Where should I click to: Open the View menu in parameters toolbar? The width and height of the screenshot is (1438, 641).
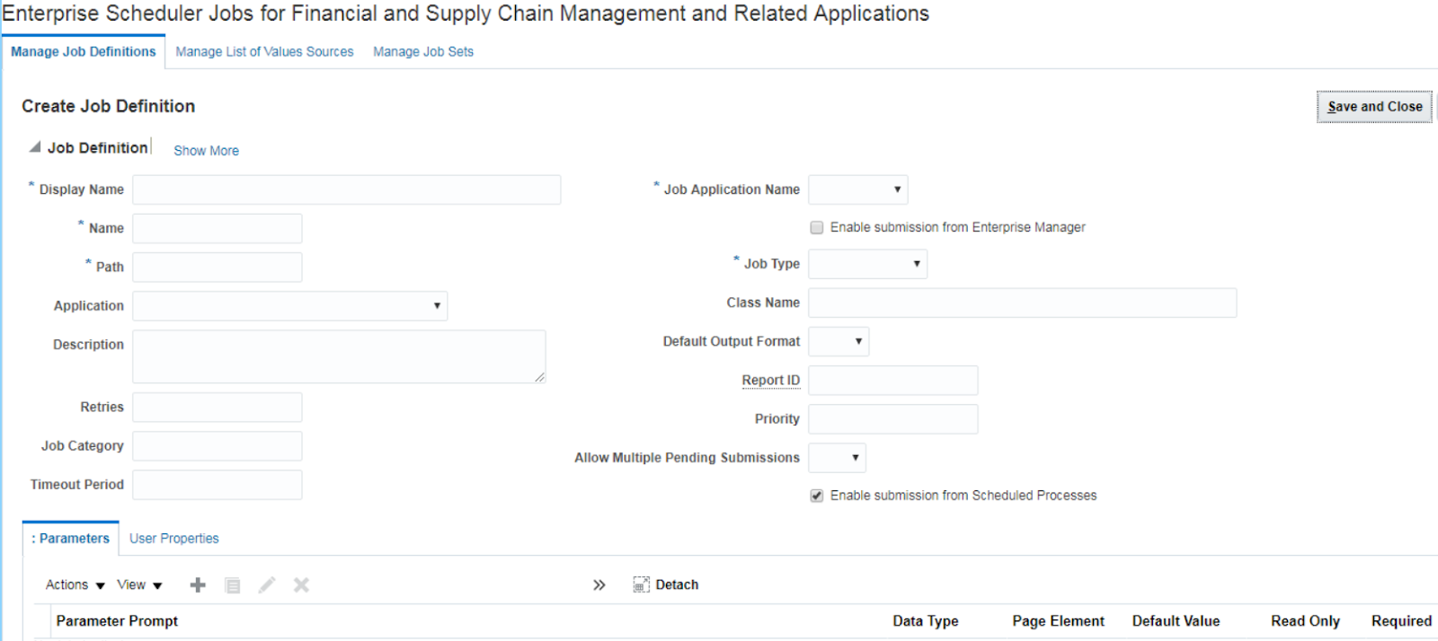point(139,585)
